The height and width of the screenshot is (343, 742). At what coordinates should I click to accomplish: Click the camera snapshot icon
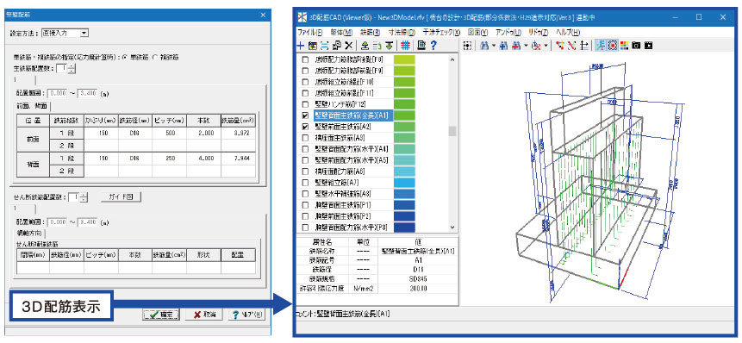(637, 46)
